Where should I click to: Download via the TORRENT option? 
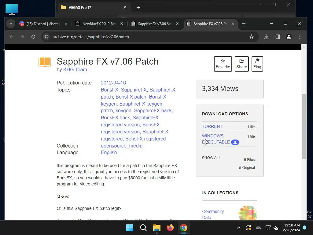[212, 126]
